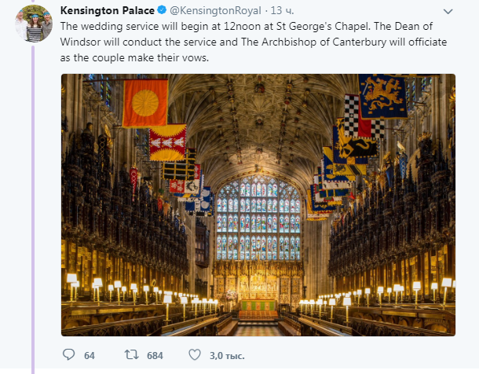
Task: Like the tweet with the heart icon
Action: [x=195, y=355]
